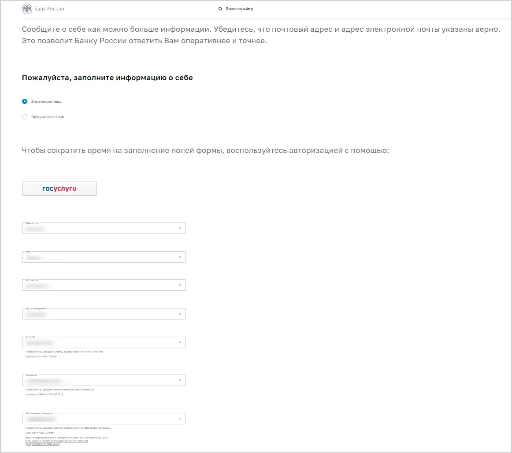The height and width of the screenshot is (453, 512).
Task: Click the СНИЛС example text 123-456-789 64
Action: (47, 356)
